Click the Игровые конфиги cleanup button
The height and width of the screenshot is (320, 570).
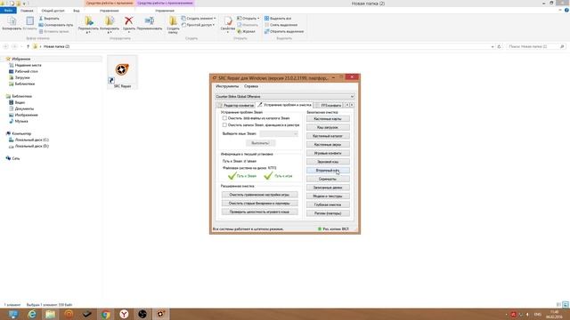tap(328, 153)
